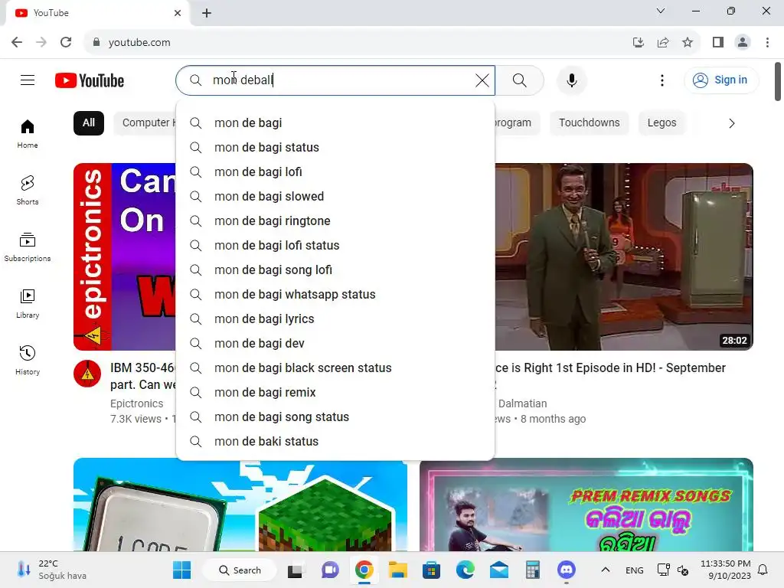Click the magnifier search button beside search box
784x588 pixels.
pyautogui.click(x=520, y=80)
